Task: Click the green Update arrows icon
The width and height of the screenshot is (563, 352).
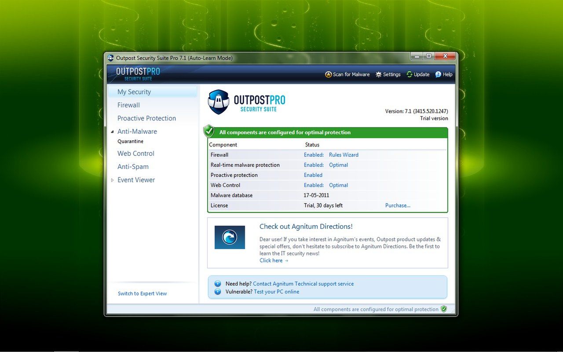Action: (409, 74)
